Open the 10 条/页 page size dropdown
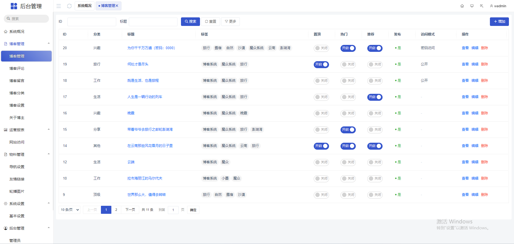Screen dimensions: 514x244 coord(70,210)
